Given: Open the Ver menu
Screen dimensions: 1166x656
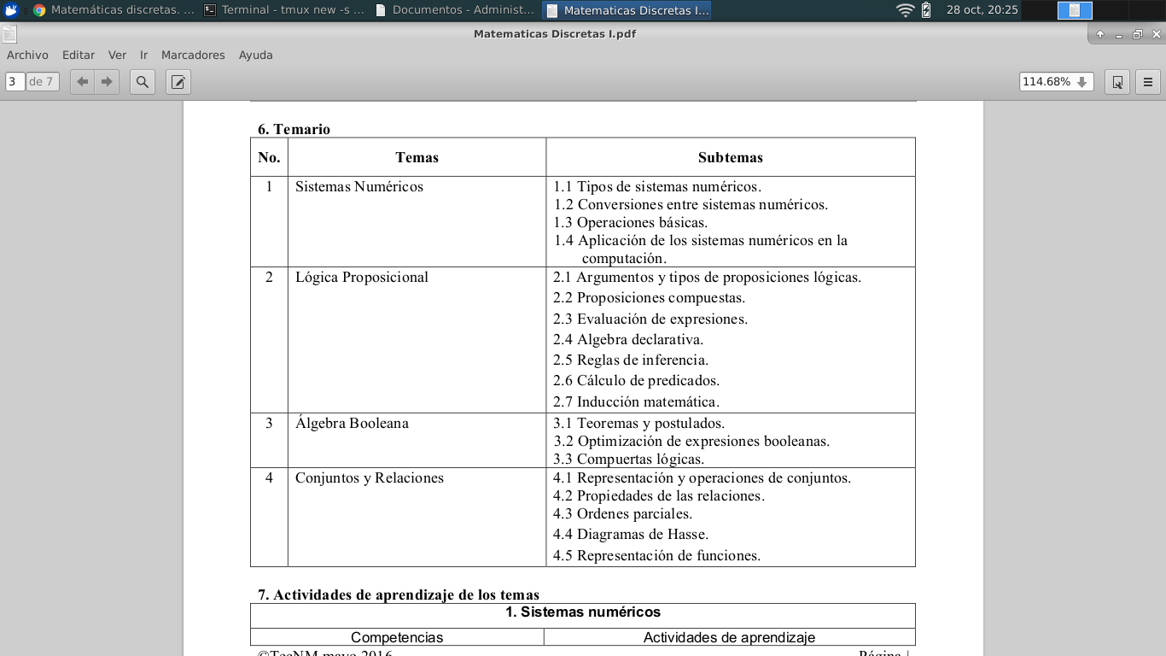Looking at the screenshot, I should (x=118, y=55).
